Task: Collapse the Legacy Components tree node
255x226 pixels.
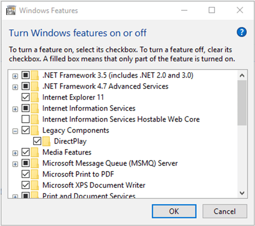Action: (15, 131)
